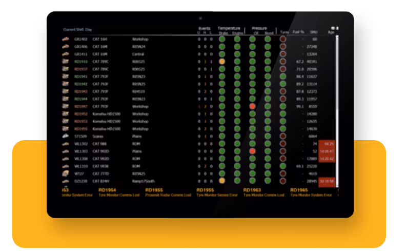Click the grader icon in the GR1406 row
This screenshot has height=251, width=406.
[66, 47]
